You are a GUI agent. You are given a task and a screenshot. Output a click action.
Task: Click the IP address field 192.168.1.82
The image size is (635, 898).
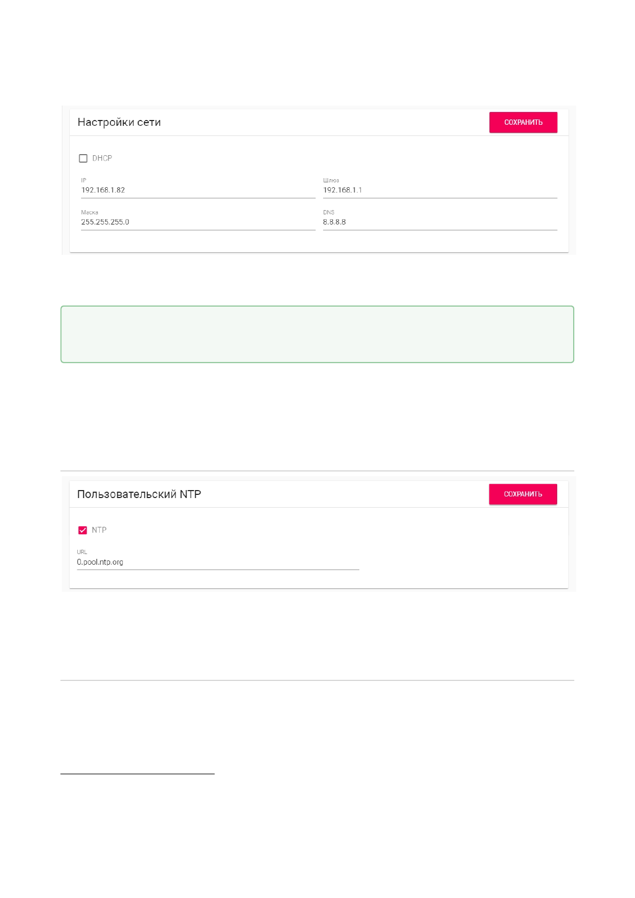[197, 190]
